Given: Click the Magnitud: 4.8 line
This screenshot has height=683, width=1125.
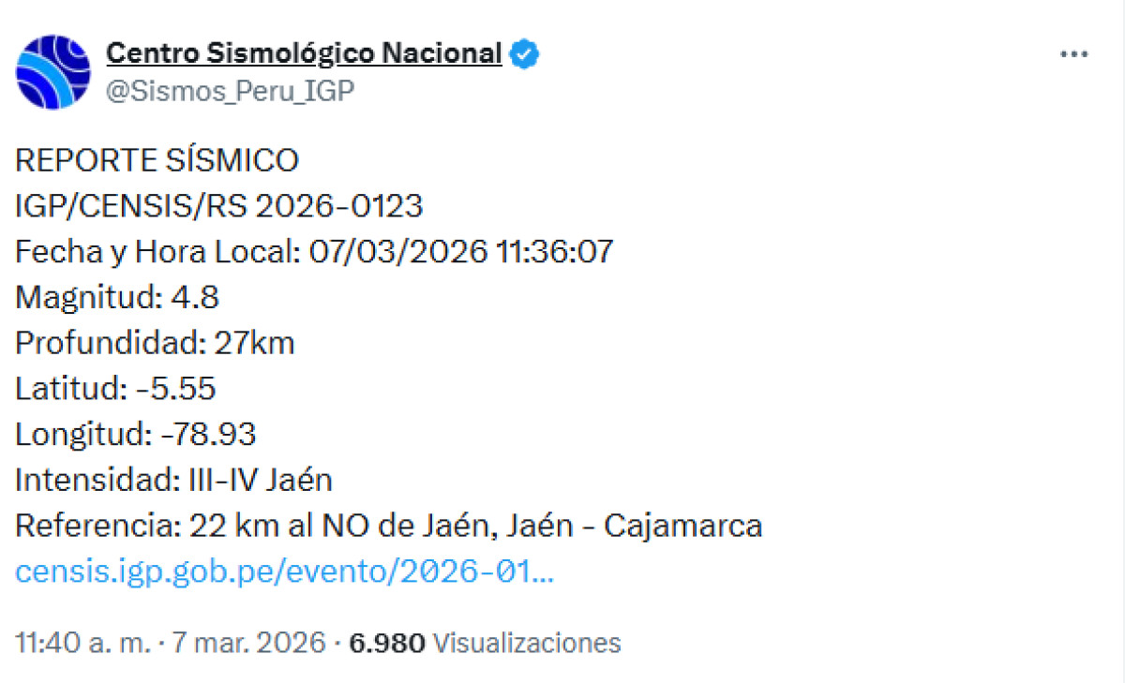Looking at the screenshot, I should pyautogui.click(x=117, y=297).
